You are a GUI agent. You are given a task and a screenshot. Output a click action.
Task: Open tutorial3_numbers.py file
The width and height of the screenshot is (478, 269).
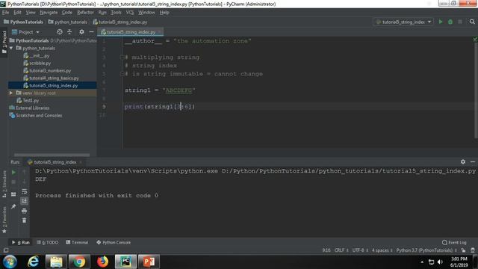tap(50, 70)
